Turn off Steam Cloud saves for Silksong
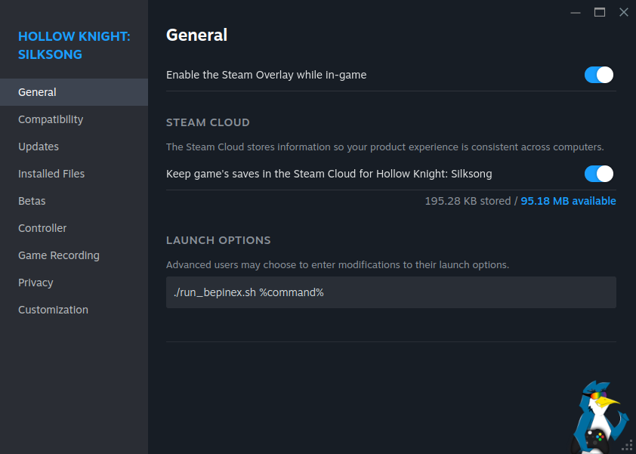 click(x=598, y=174)
